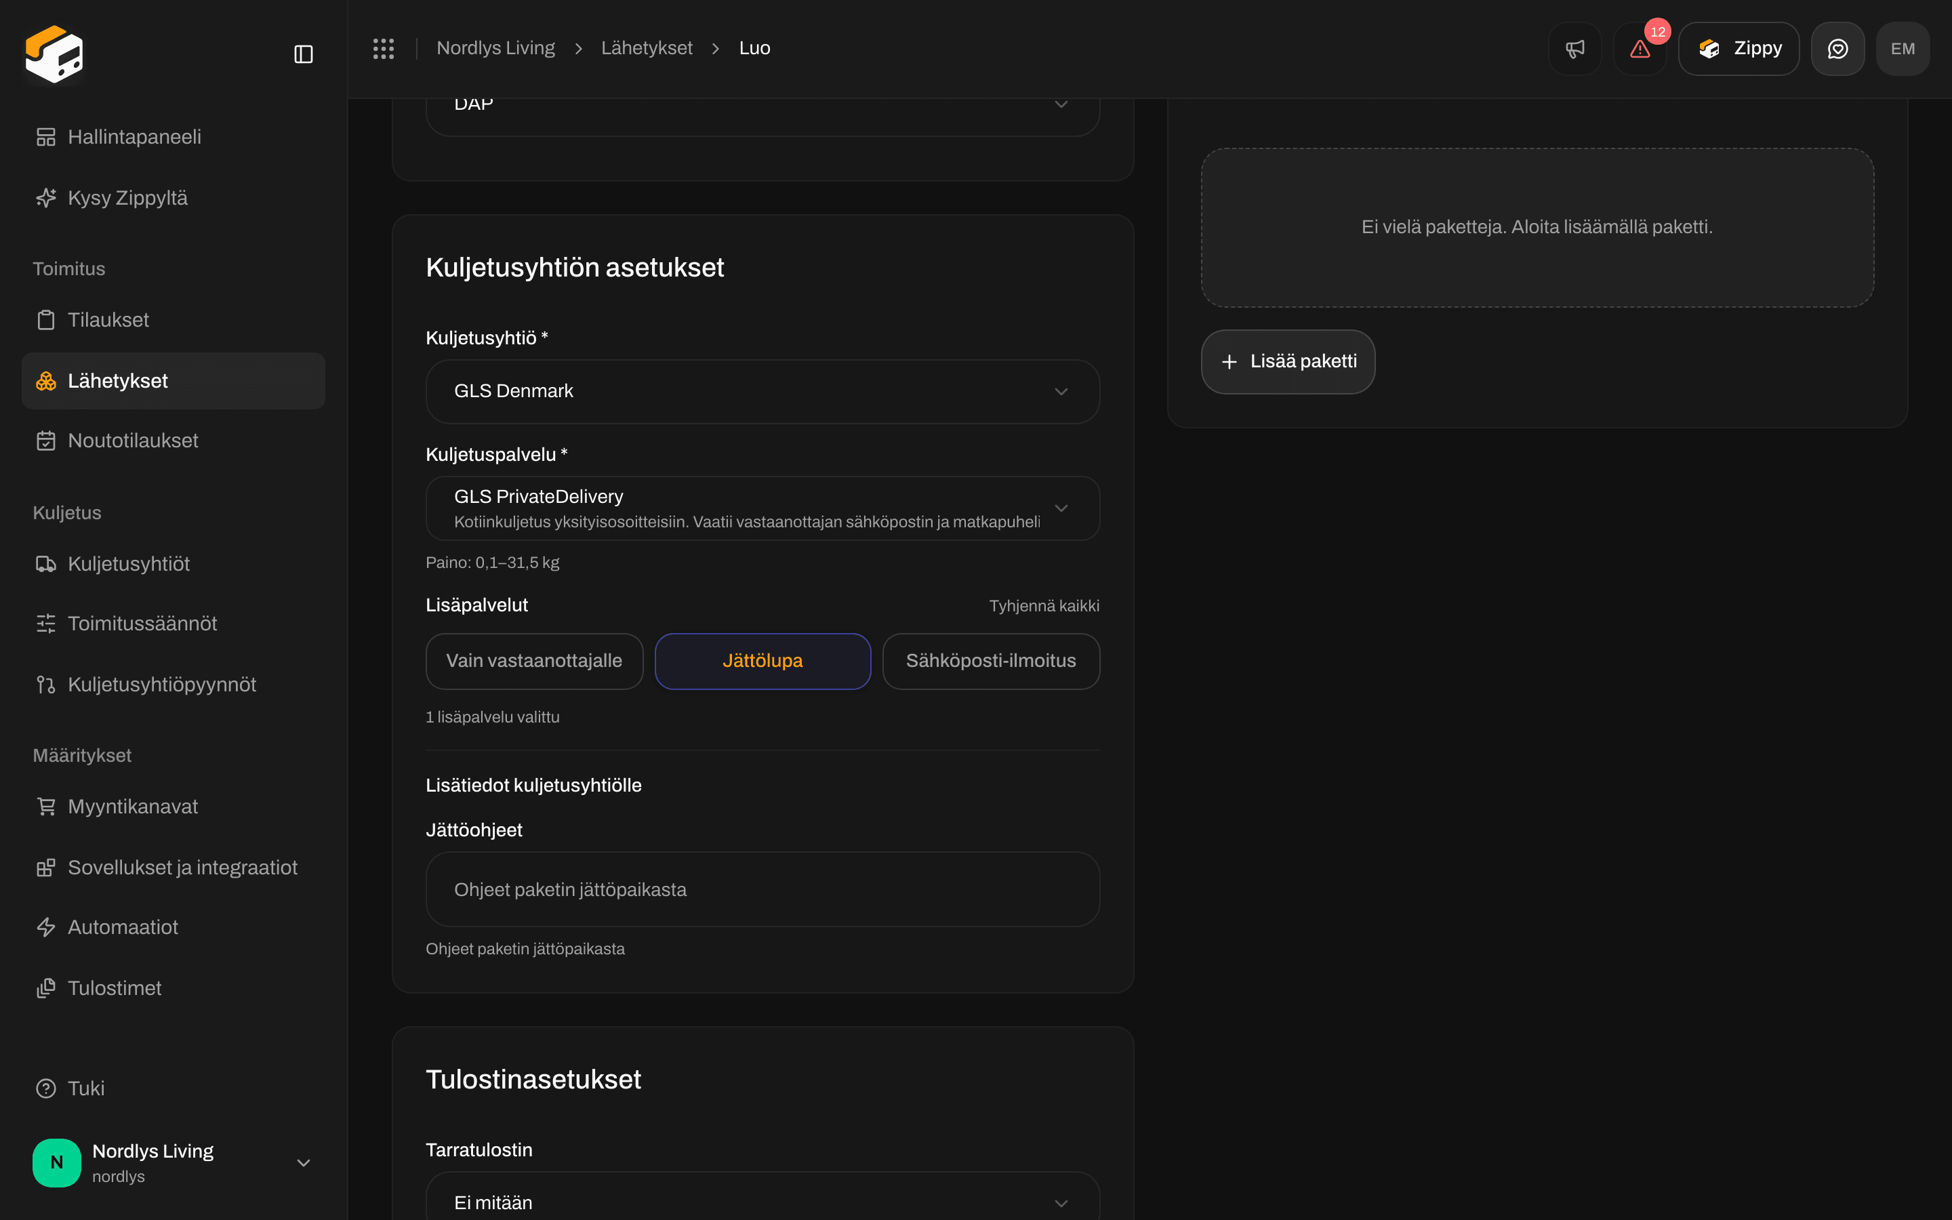Click the Luo breadcrumb label
Image resolution: width=1952 pixels, height=1220 pixels.
point(754,48)
